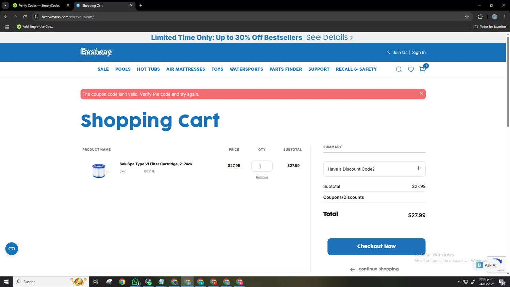Open the RECALL & SAFETY menu

coord(356,69)
